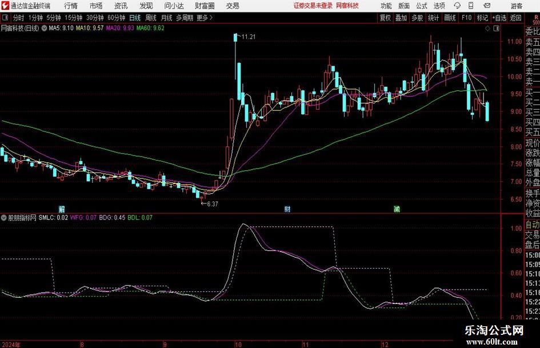Switch to 1分钟 chart period
Image resolution: width=540 pixels, height=348 pixels.
point(35,18)
